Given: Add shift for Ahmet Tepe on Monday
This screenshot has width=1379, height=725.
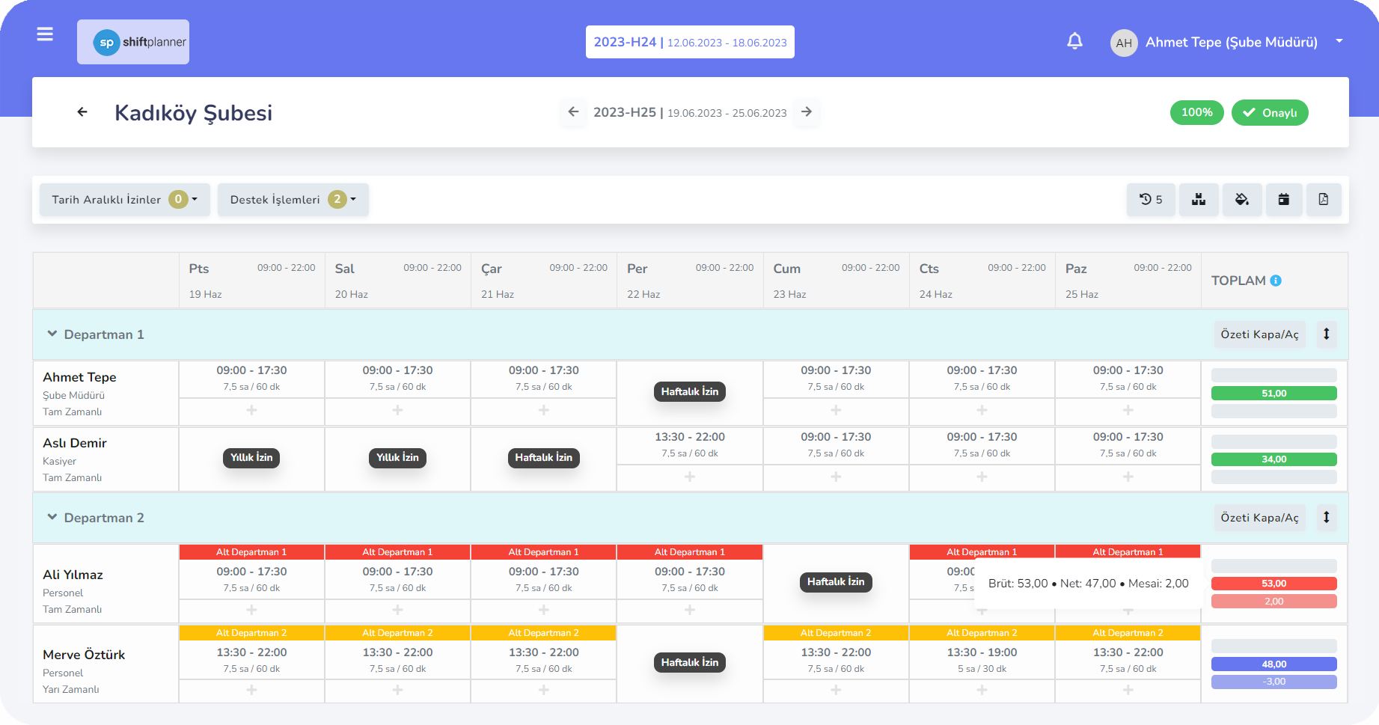Looking at the screenshot, I should click(x=251, y=411).
